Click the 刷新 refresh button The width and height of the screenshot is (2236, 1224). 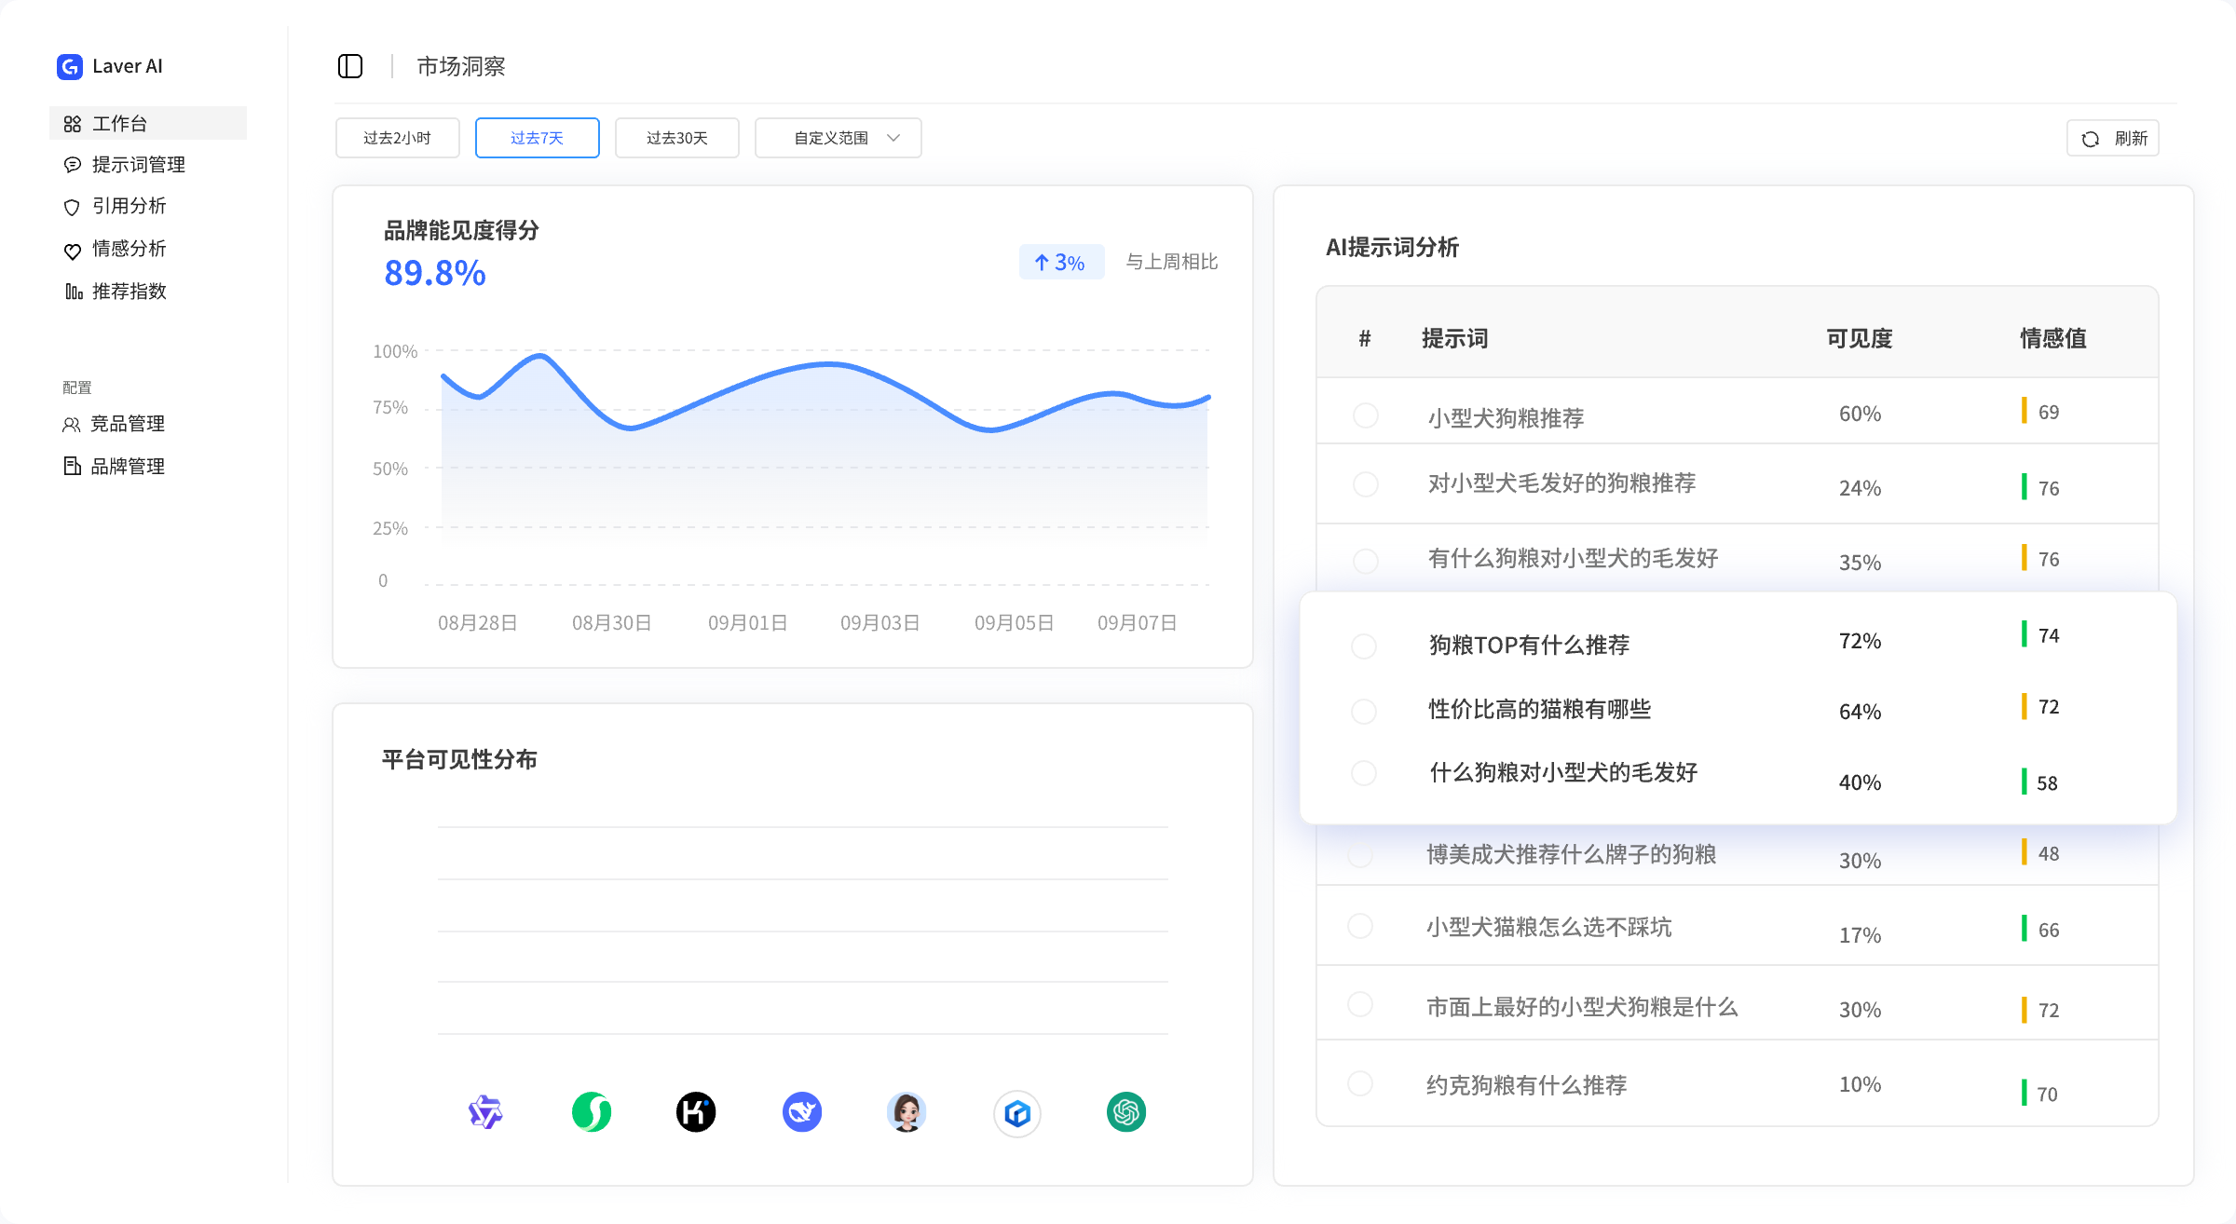2112,139
